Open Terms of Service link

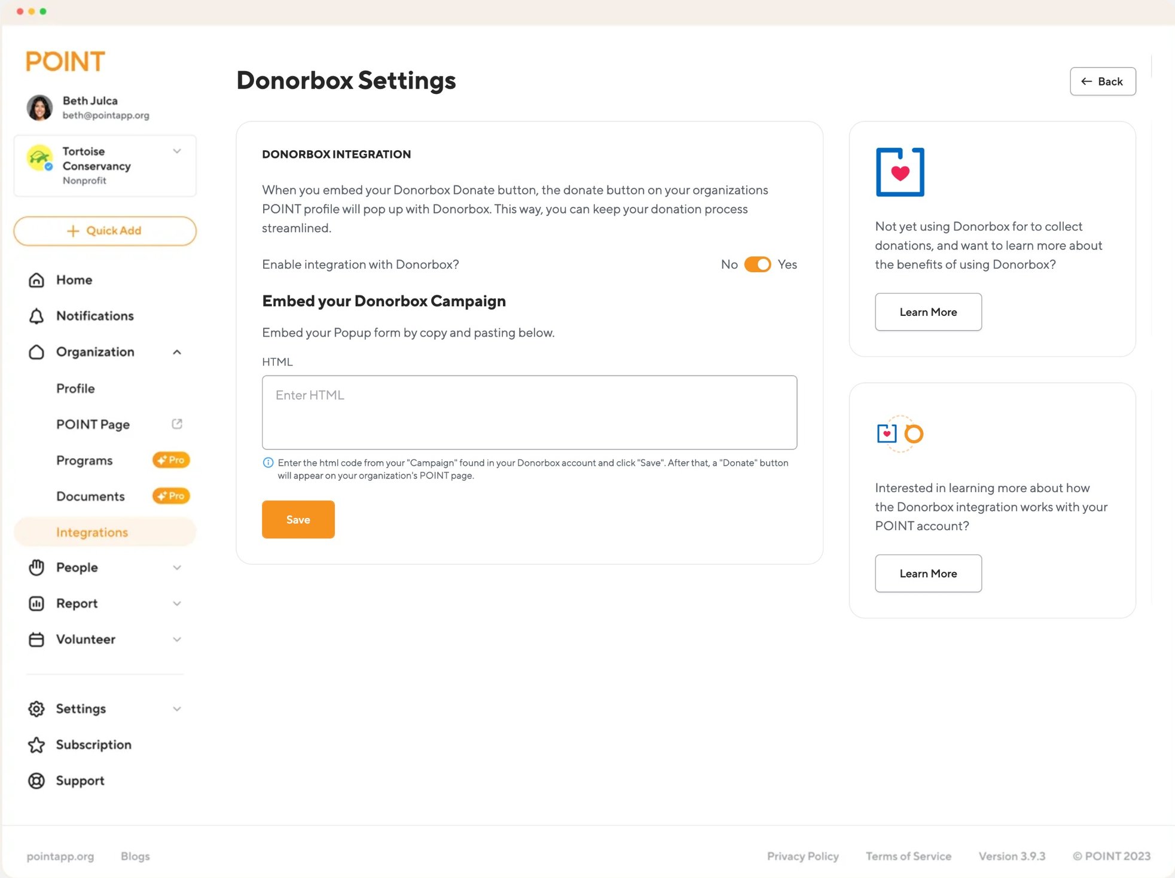click(908, 856)
